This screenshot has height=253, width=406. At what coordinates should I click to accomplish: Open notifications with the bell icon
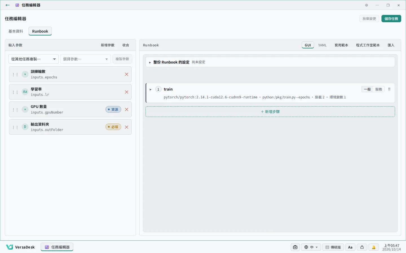pos(374,247)
